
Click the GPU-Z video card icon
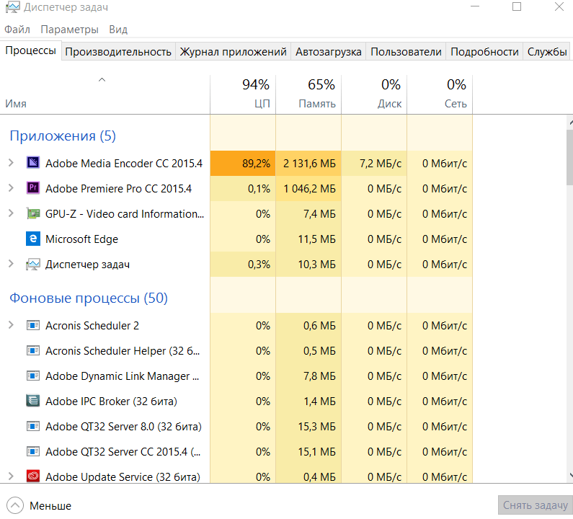pos(33,213)
